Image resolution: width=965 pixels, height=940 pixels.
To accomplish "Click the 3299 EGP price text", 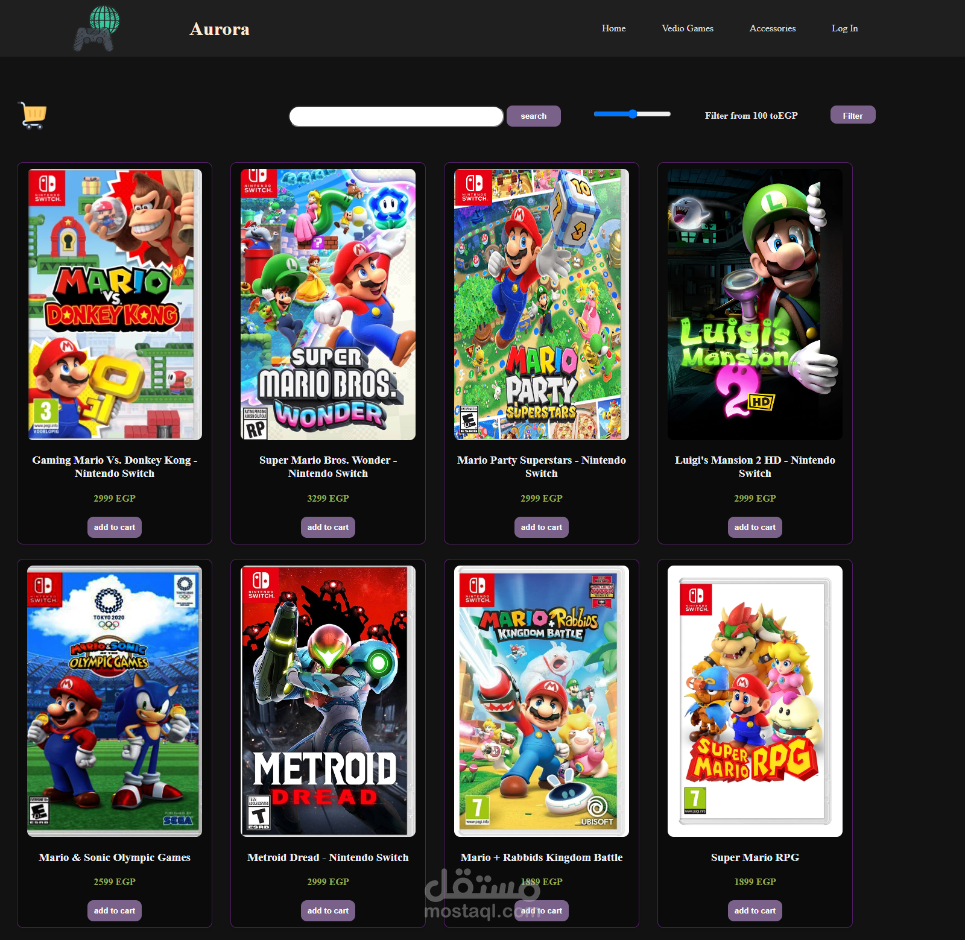I will coord(328,498).
